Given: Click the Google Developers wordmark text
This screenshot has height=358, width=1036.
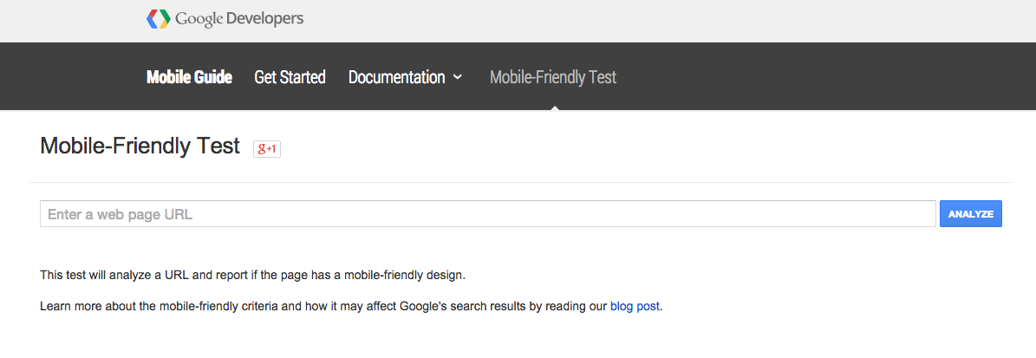Looking at the screenshot, I should (239, 18).
